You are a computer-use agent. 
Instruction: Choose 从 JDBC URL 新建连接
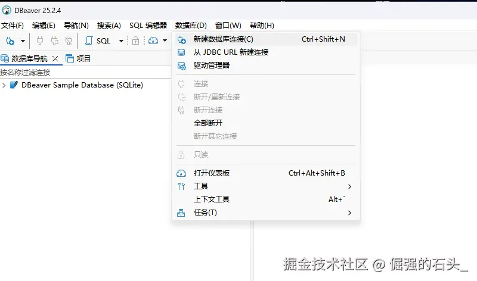265,52
